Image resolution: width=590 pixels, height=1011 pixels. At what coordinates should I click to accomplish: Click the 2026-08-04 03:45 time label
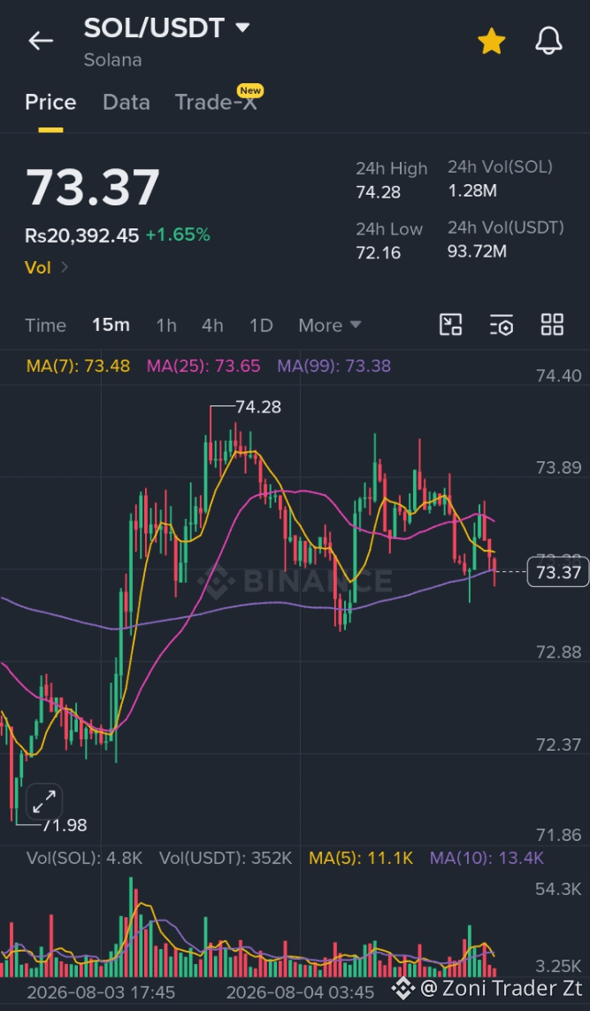300,992
